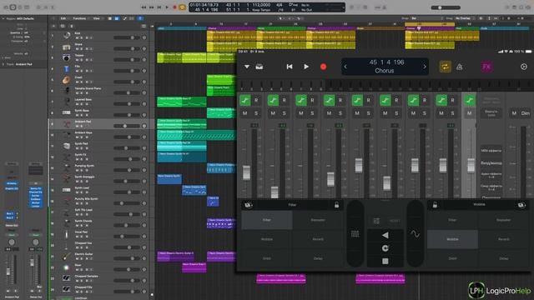Select Repeater in the left XY pad
534x300 pixels.
point(318,220)
